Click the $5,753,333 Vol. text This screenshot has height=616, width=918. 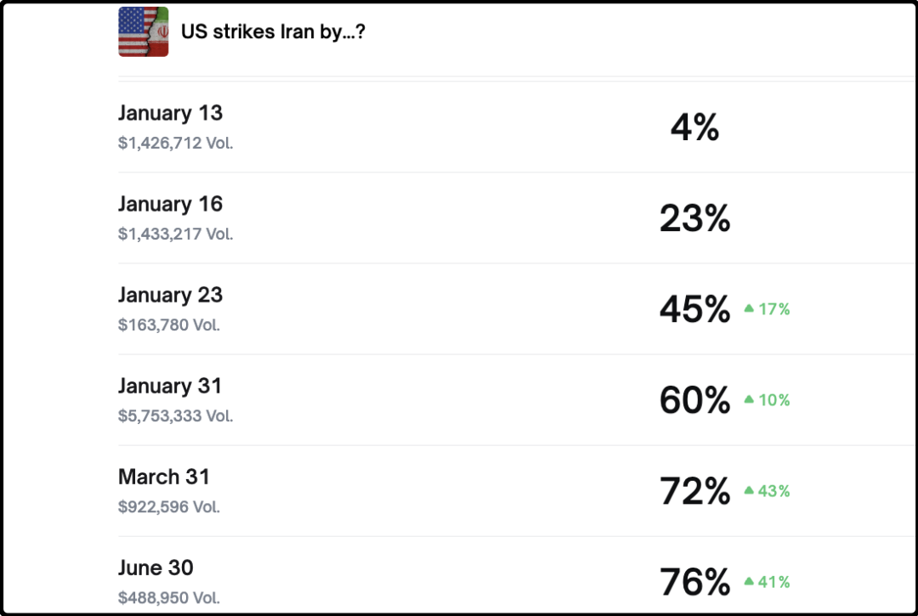point(175,415)
